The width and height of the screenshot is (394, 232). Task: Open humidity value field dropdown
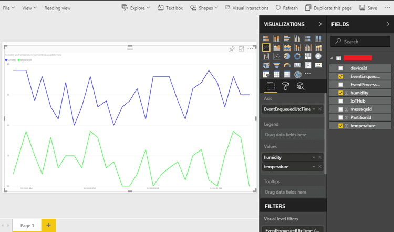pyautogui.click(x=314, y=157)
